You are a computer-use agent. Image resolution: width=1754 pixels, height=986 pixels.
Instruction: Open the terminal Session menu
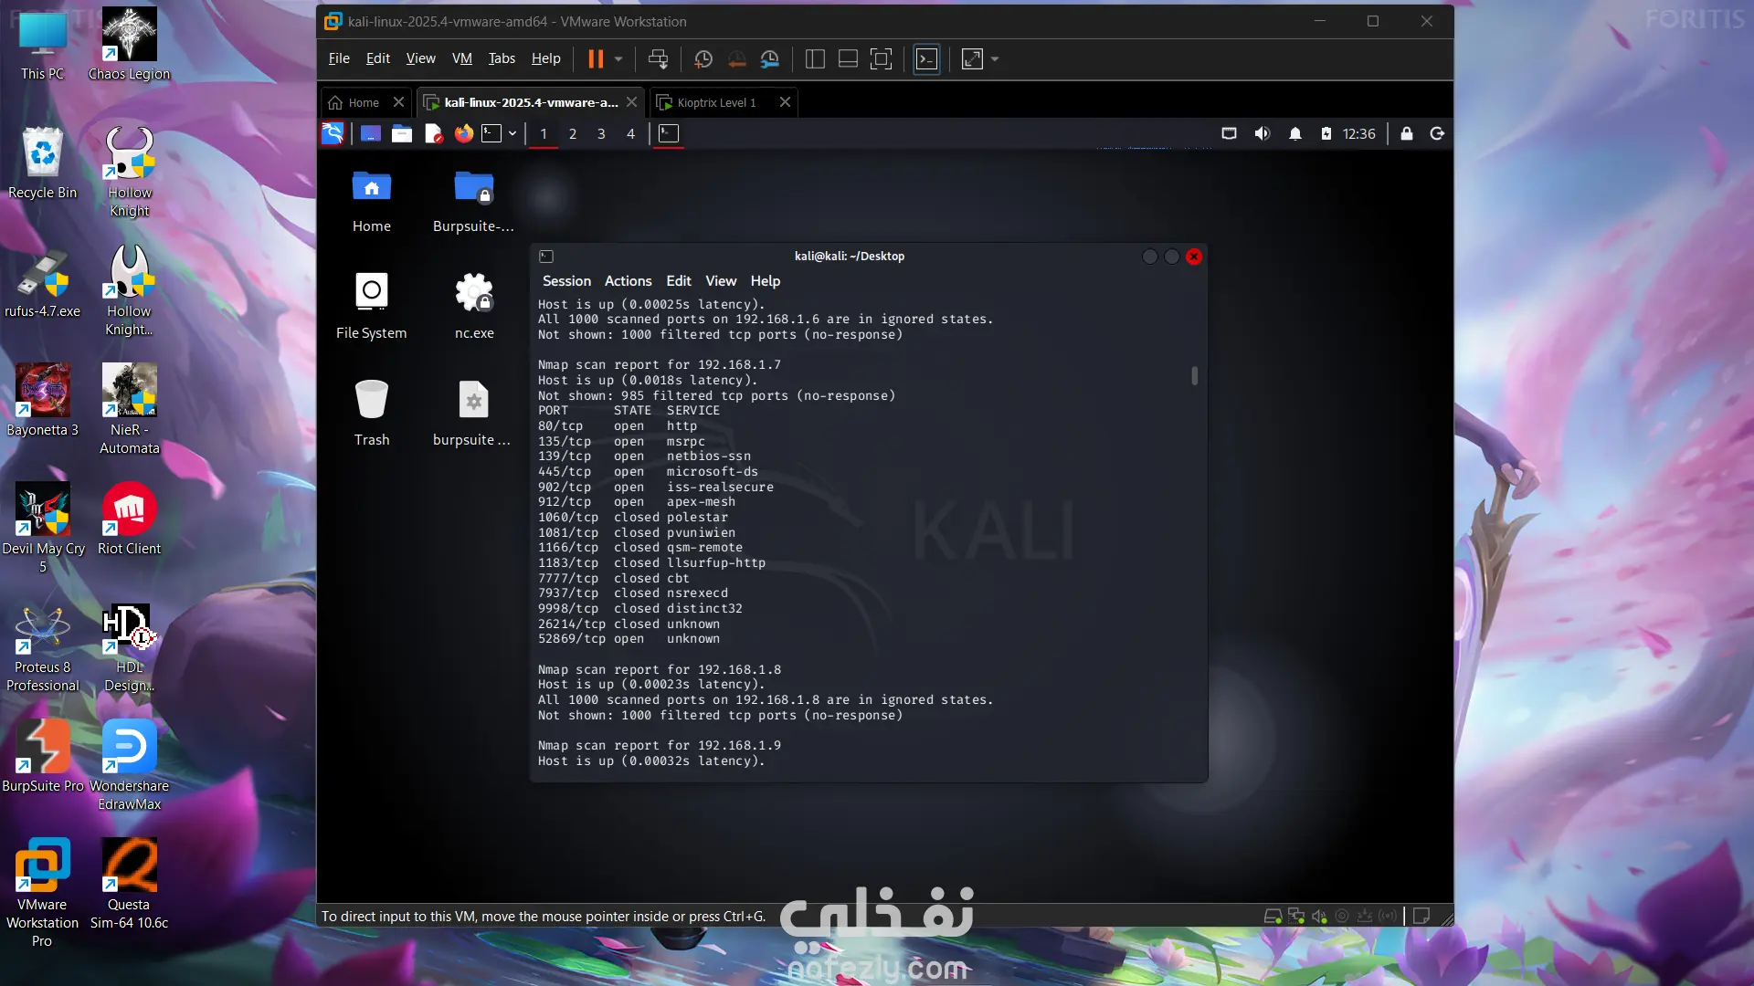point(566,281)
